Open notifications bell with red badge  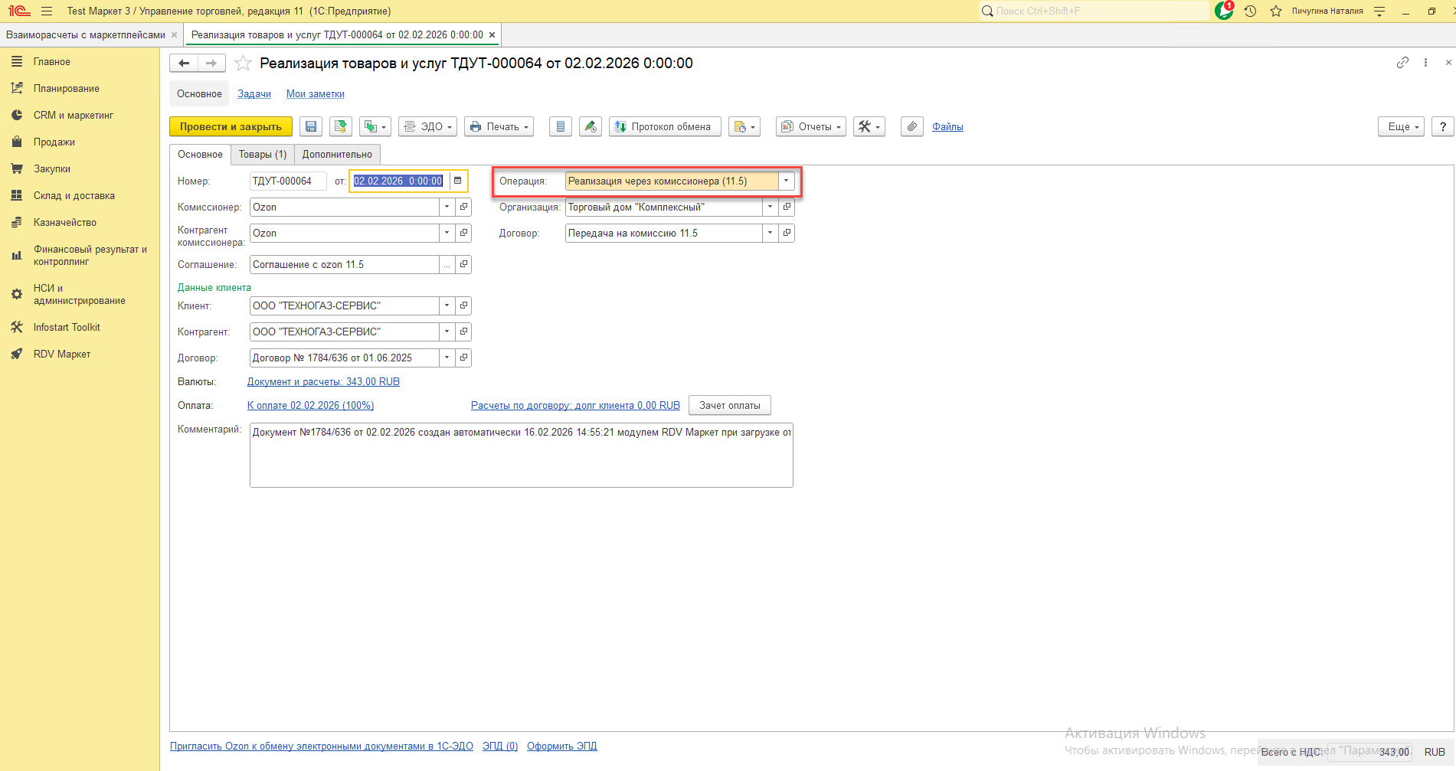point(1224,11)
